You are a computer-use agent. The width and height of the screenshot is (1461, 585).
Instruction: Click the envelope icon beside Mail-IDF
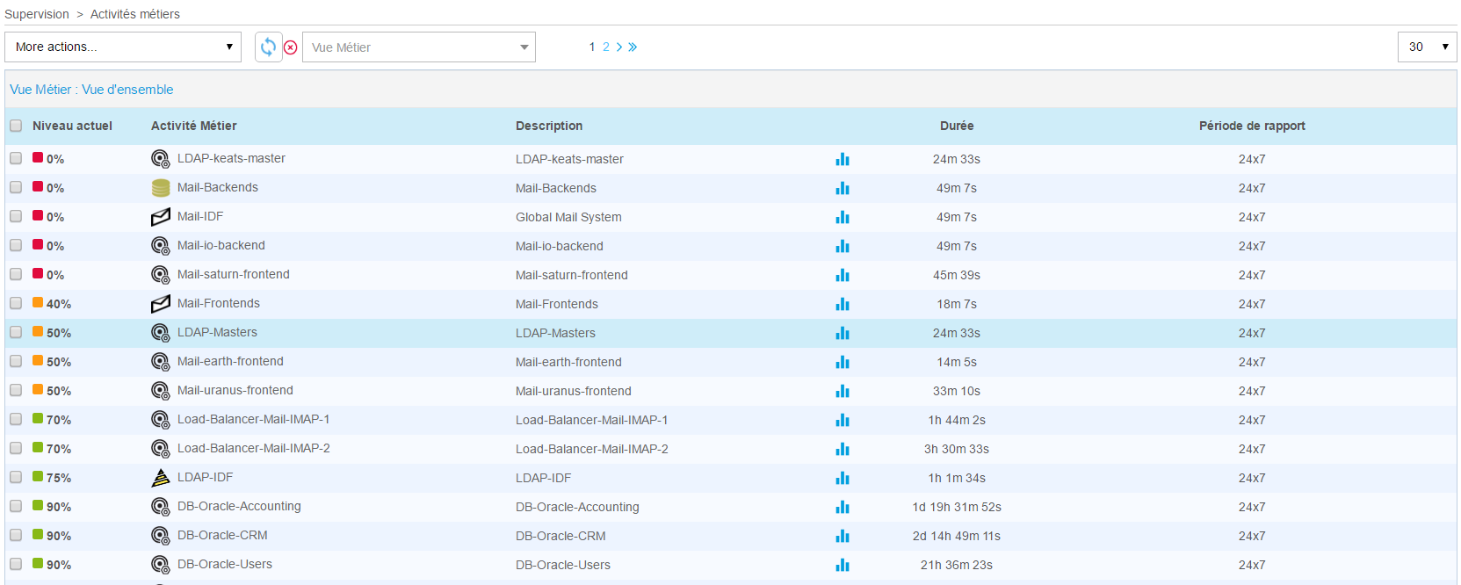click(x=161, y=217)
